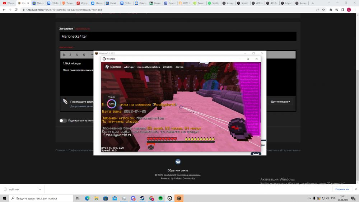Open Microsoft Edge from the taskbar
The height and width of the screenshot is (202, 359).
[x=87, y=198]
